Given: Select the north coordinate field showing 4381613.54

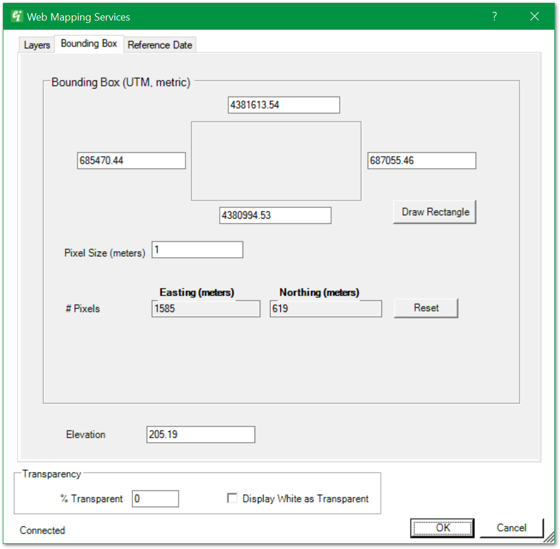Looking at the screenshot, I should [x=283, y=105].
